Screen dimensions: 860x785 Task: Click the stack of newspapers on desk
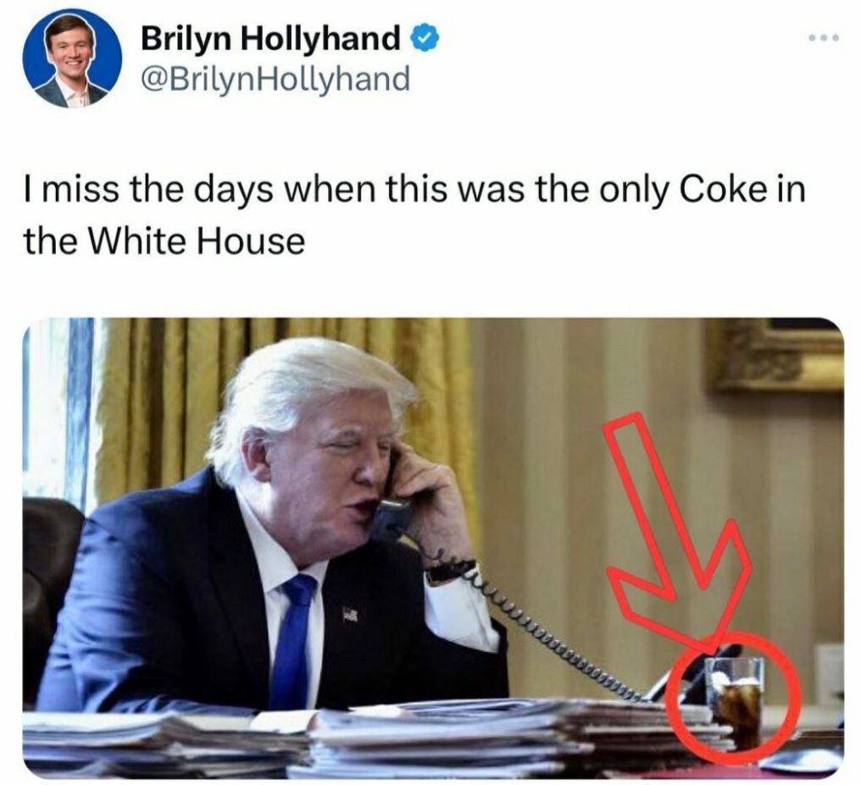click(379, 736)
